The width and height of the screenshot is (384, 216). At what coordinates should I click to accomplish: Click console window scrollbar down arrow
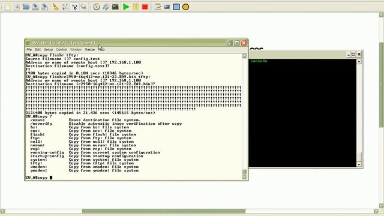359,164
